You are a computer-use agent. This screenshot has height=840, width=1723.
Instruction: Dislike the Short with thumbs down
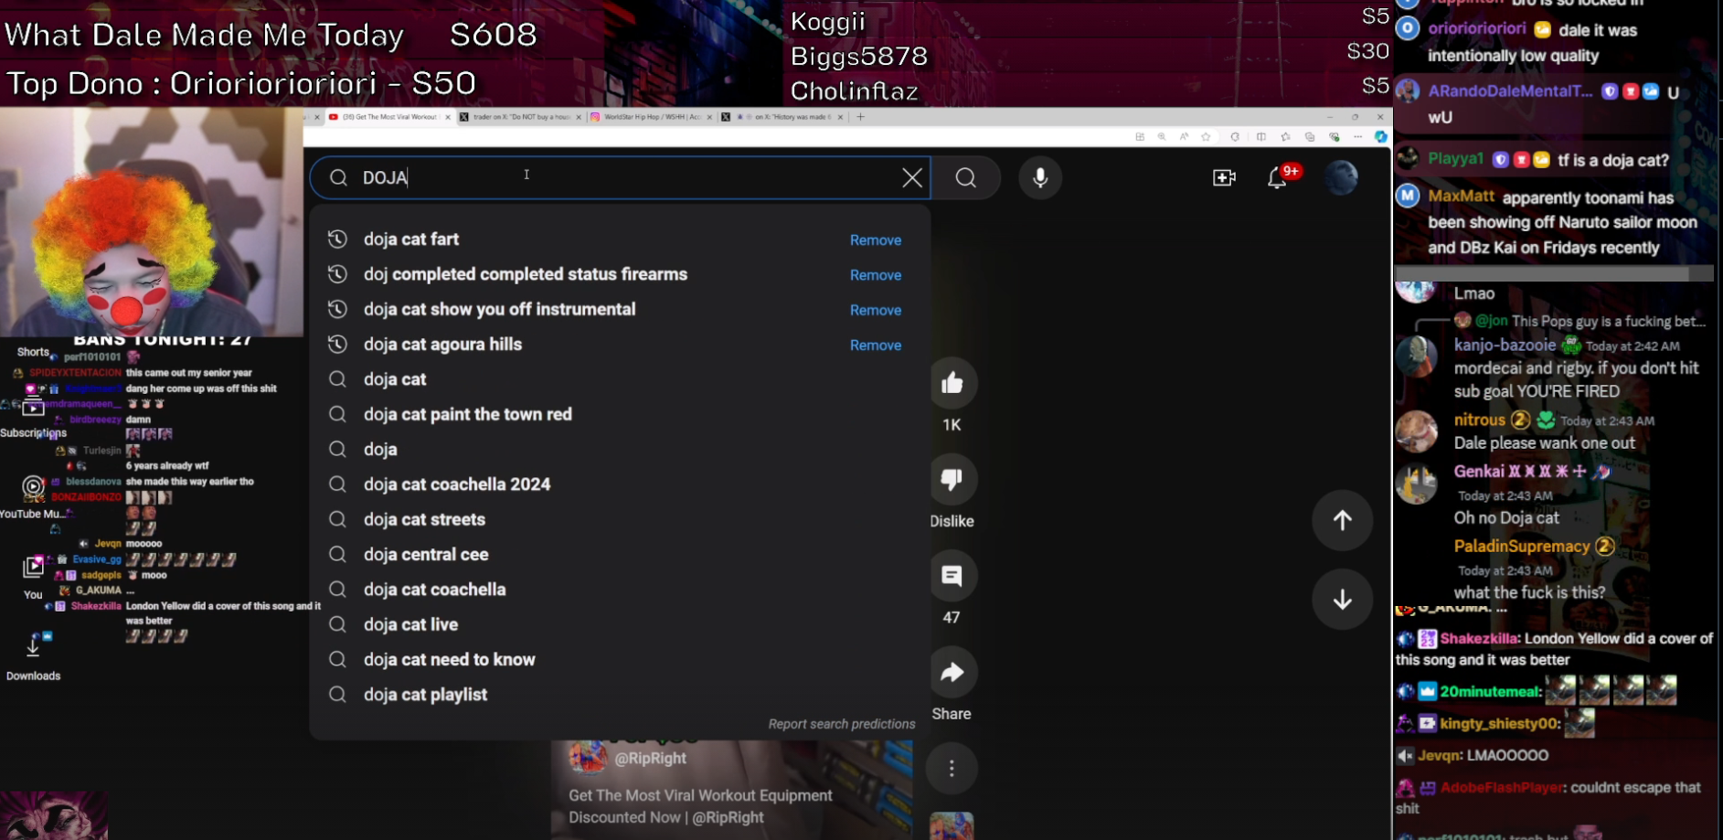952,479
